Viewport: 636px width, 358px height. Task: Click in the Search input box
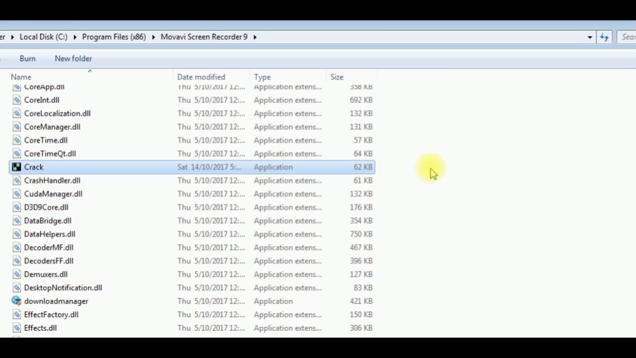pos(627,37)
